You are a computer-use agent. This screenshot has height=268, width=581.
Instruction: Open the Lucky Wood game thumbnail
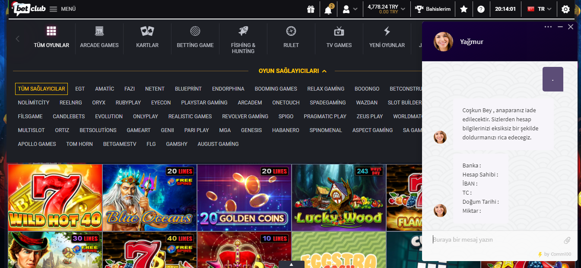click(x=339, y=198)
